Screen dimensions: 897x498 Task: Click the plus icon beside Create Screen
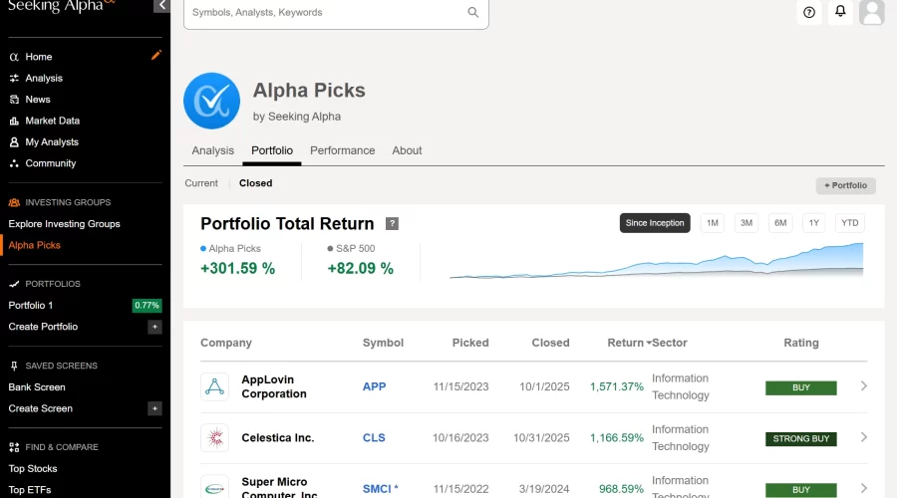(x=154, y=408)
